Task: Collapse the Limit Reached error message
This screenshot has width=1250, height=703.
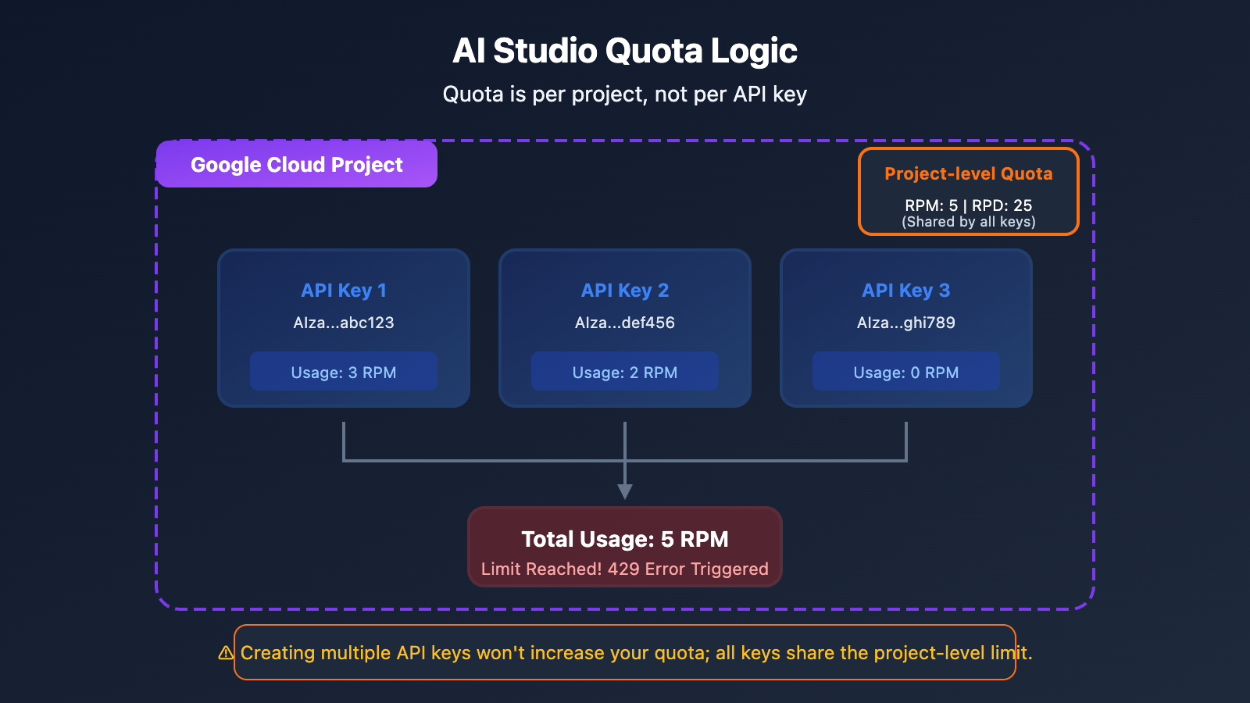Action: point(625,569)
